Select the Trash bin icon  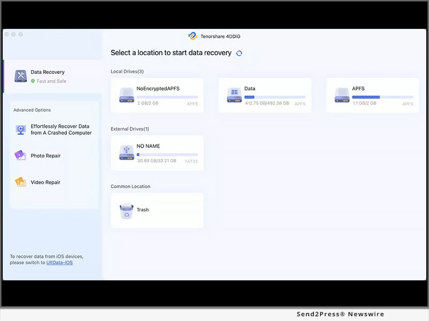[x=127, y=211]
